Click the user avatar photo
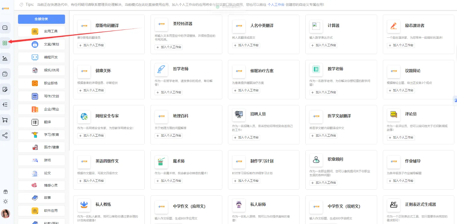457x224 pixels. (5, 214)
